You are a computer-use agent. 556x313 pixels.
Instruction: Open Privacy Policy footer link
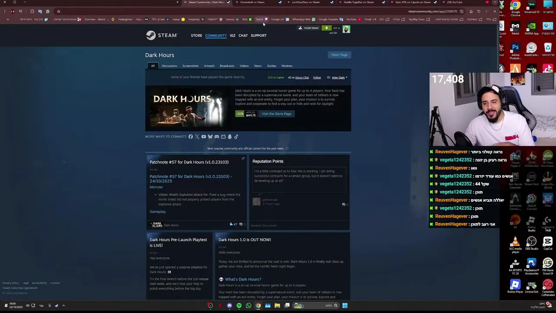coord(11,283)
